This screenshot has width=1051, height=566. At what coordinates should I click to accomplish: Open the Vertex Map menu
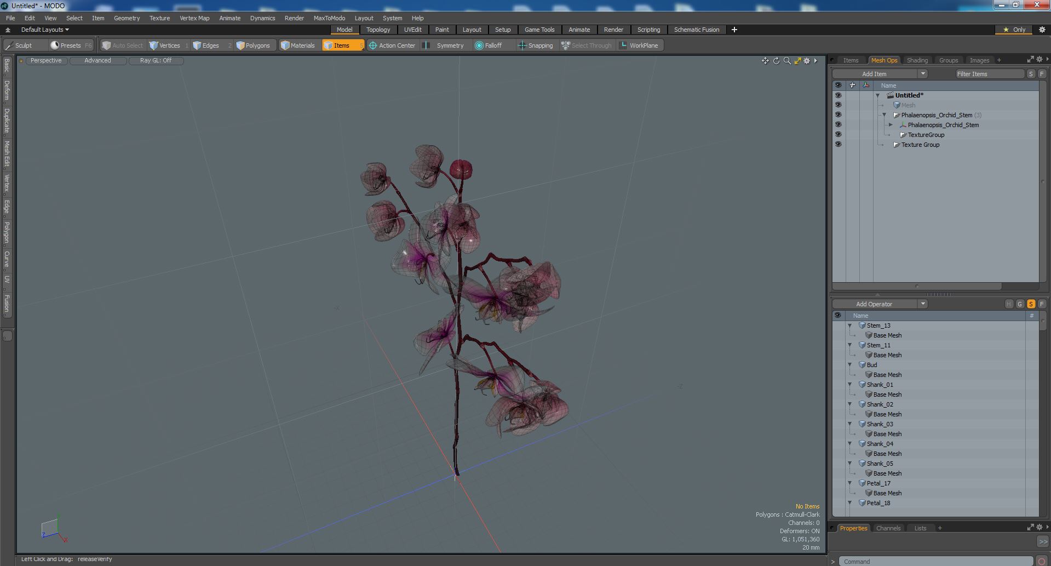pyautogui.click(x=194, y=18)
